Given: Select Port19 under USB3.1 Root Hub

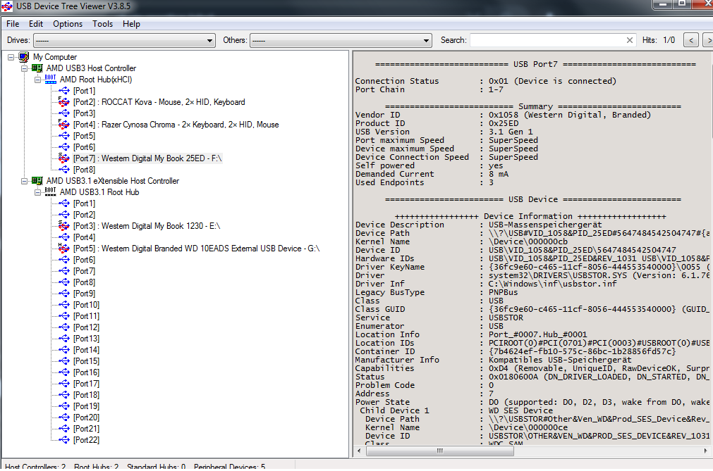Looking at the screenshot, I should pyautogui.click(x=87, y=406).
